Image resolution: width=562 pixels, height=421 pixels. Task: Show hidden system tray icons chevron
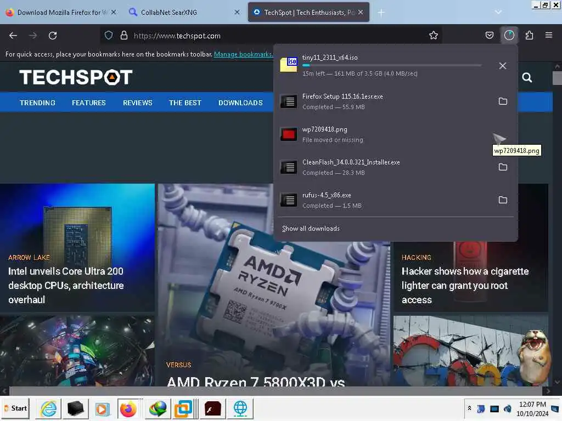coord(470,408)
